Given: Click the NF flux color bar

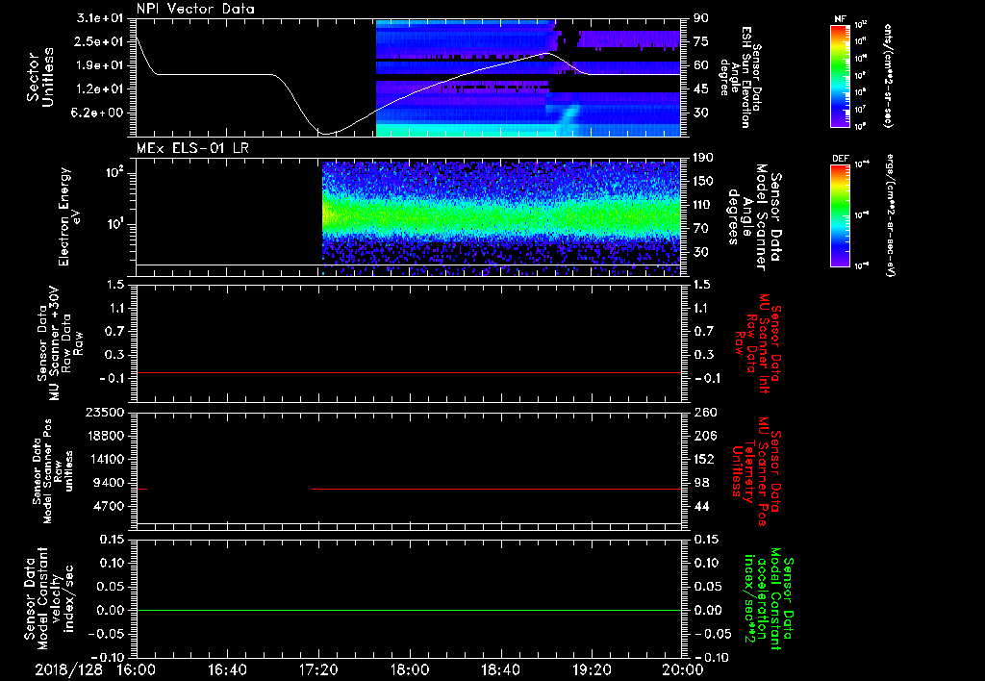Looking at the screenshot, I should point(840,75).
